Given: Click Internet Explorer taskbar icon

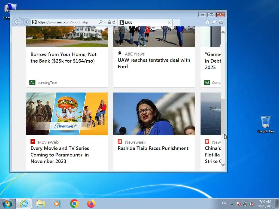Looking at the screenshot, I should pos(24,204).
